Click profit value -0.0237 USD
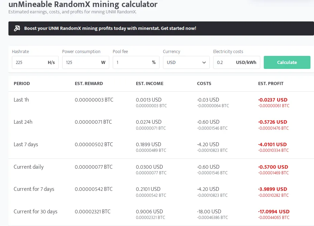The width and height of the screenshot is (314, 226). tap(273, 100)
